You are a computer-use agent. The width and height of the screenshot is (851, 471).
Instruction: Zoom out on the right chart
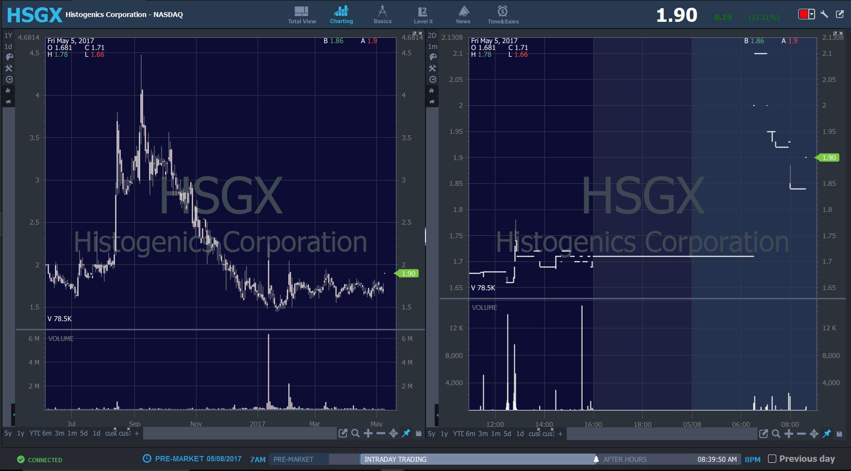pyautogui.click(x=802, y=433)
